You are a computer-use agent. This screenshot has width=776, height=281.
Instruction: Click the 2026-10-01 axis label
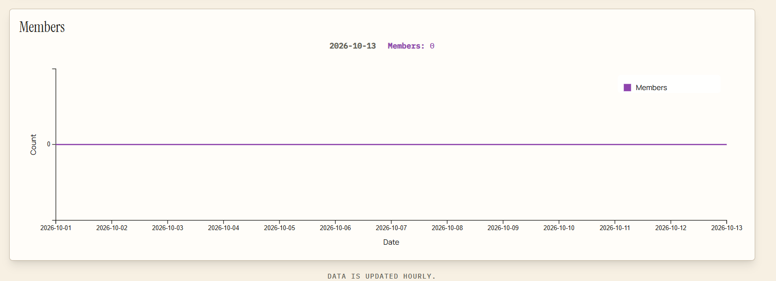[x=56, y=228]
